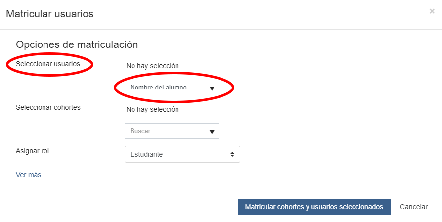Click Matricular cohortes y usuarios seleccionados
This screenshot has width=442, height=222.
(x=314, y=207)
